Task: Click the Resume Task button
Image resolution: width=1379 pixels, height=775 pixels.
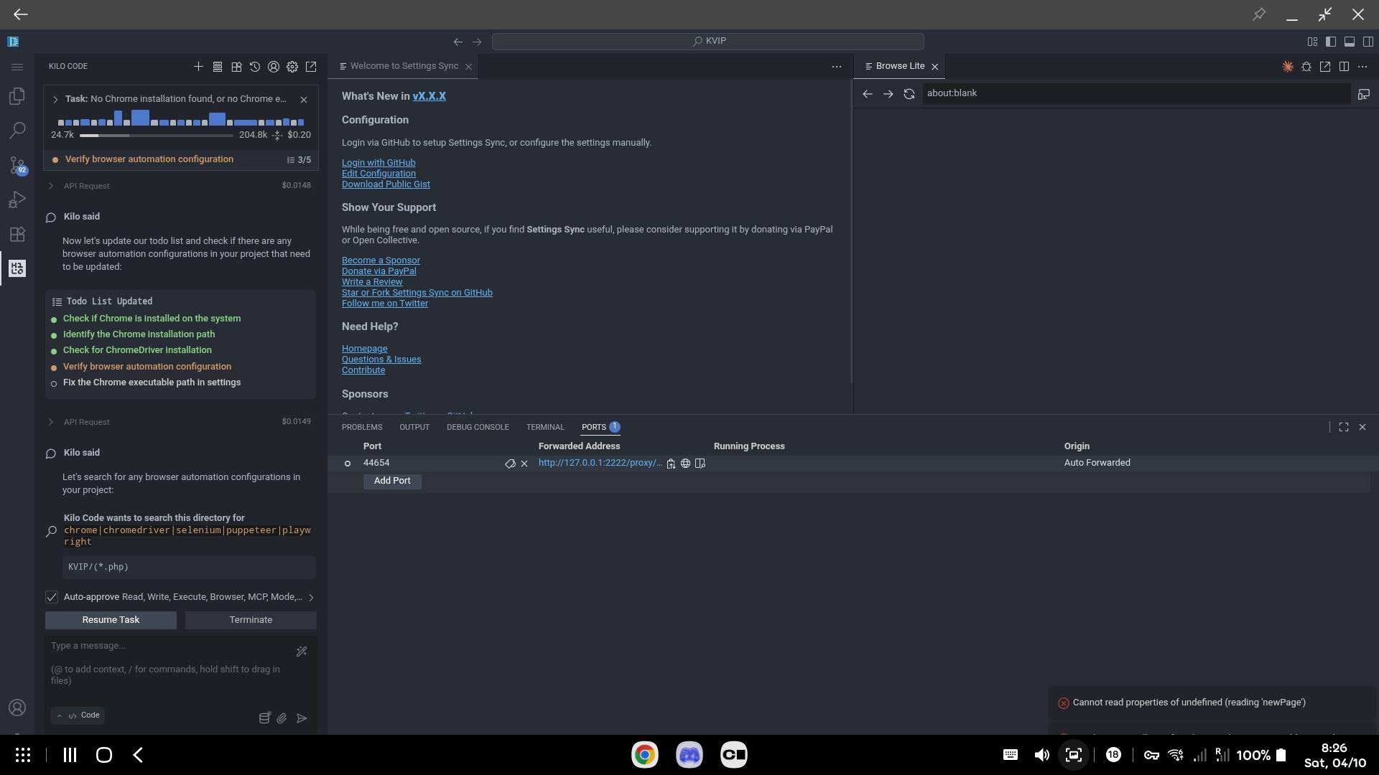Action: coord(111,620)
